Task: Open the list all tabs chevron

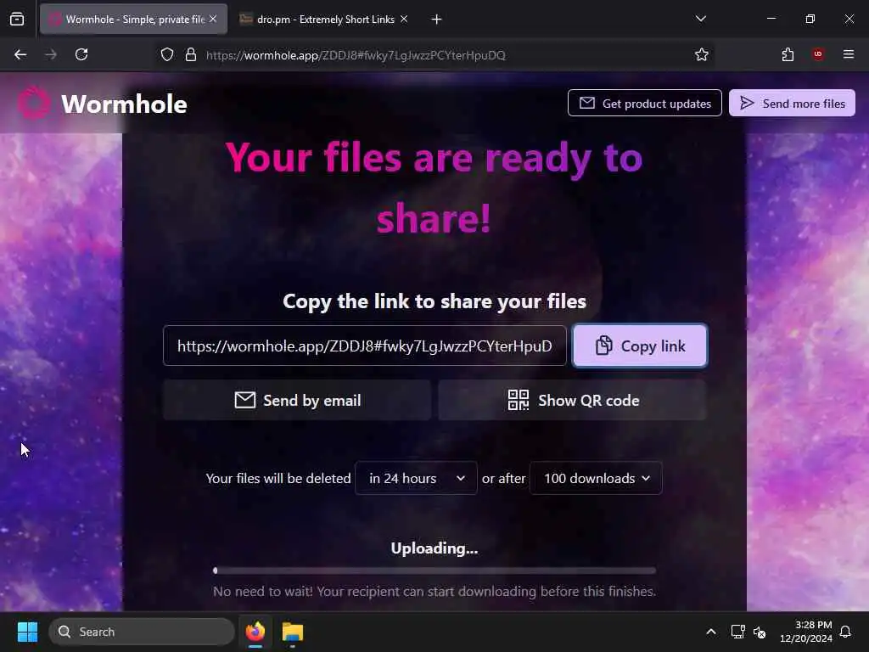Action: tap(700, 19)
